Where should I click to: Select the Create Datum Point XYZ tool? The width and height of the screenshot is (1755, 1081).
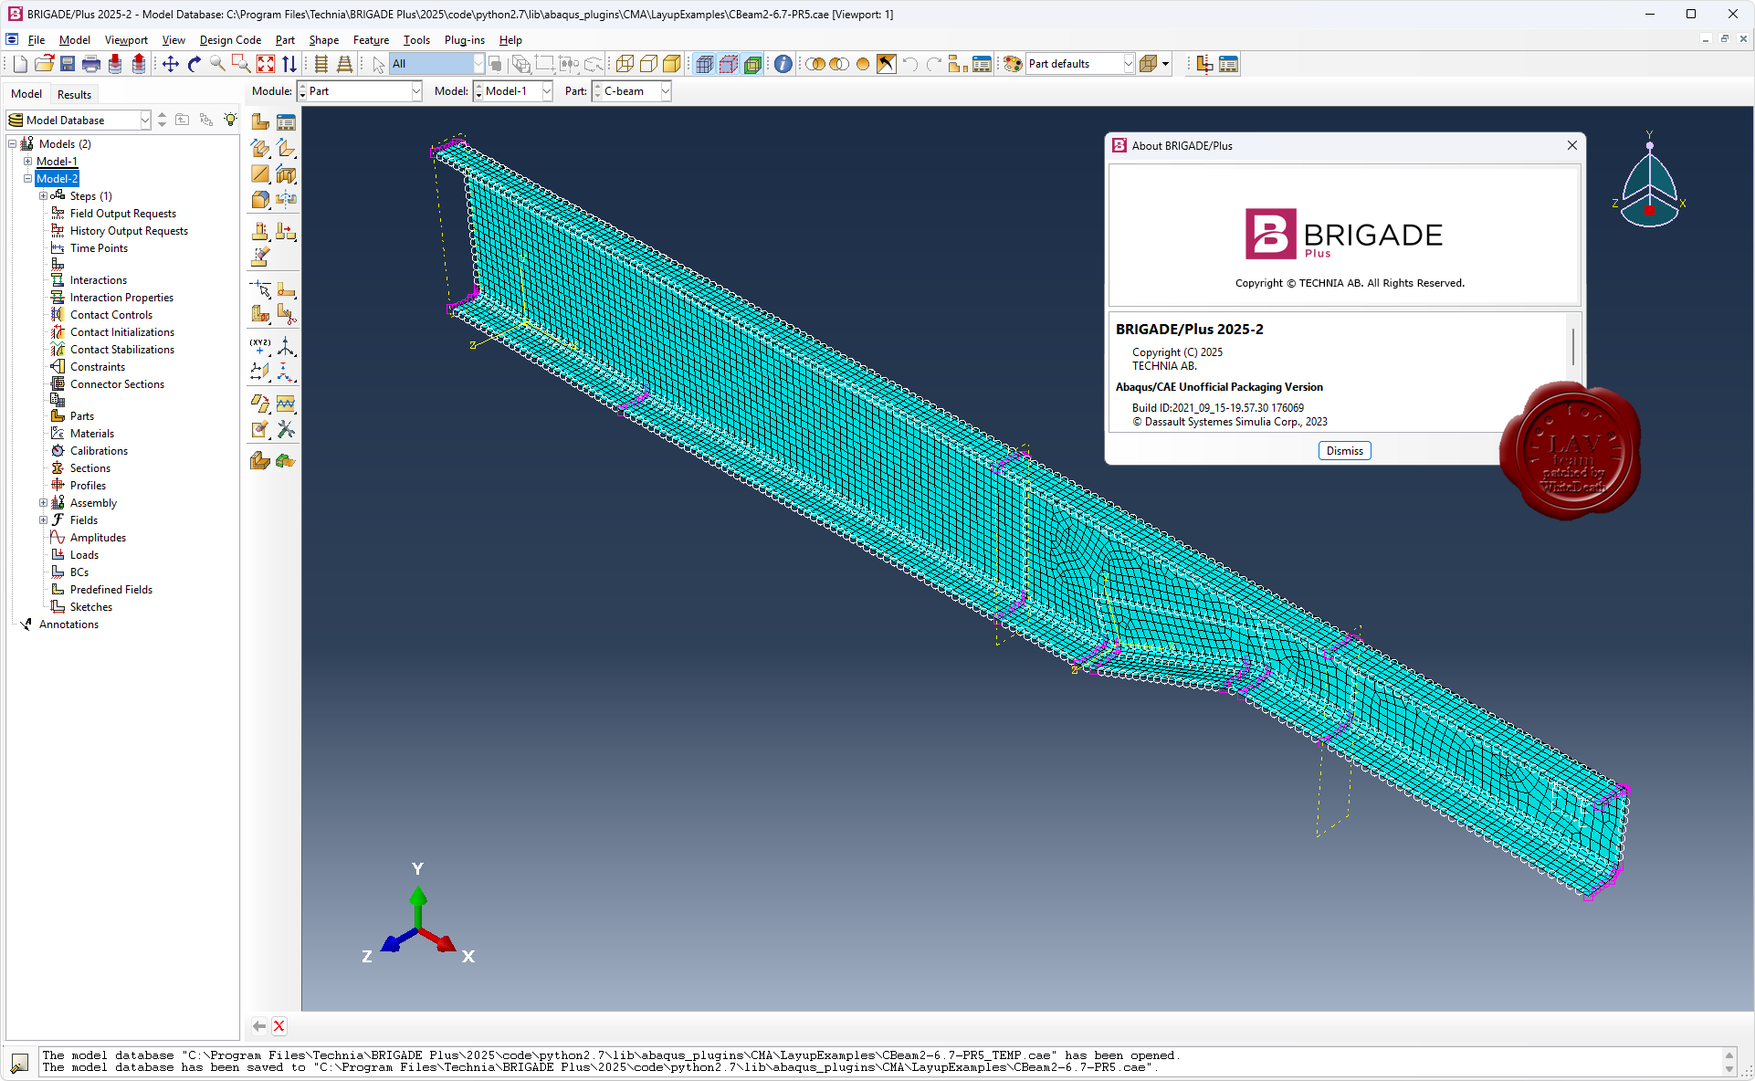click(260, 347)
